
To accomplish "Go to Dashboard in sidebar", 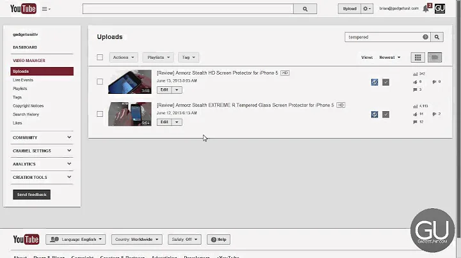I will coord(25,47).
